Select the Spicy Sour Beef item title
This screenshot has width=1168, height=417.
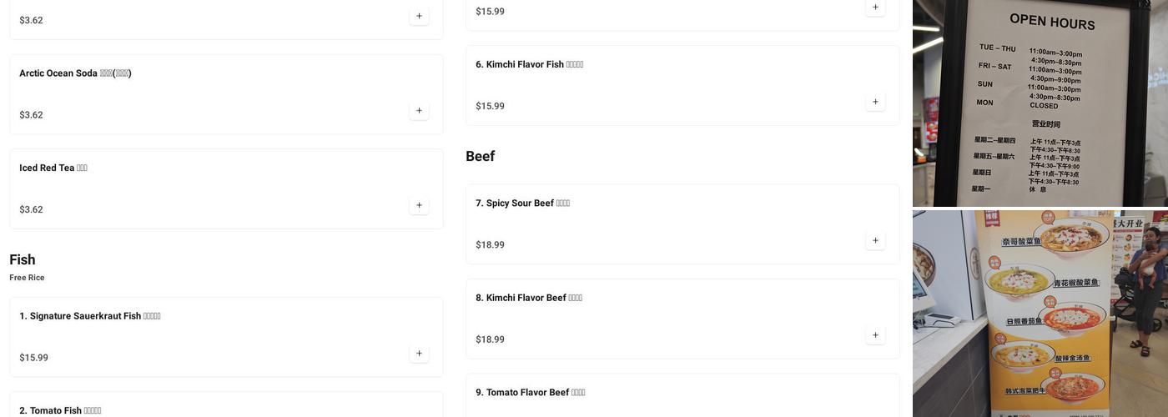point(522,203)
